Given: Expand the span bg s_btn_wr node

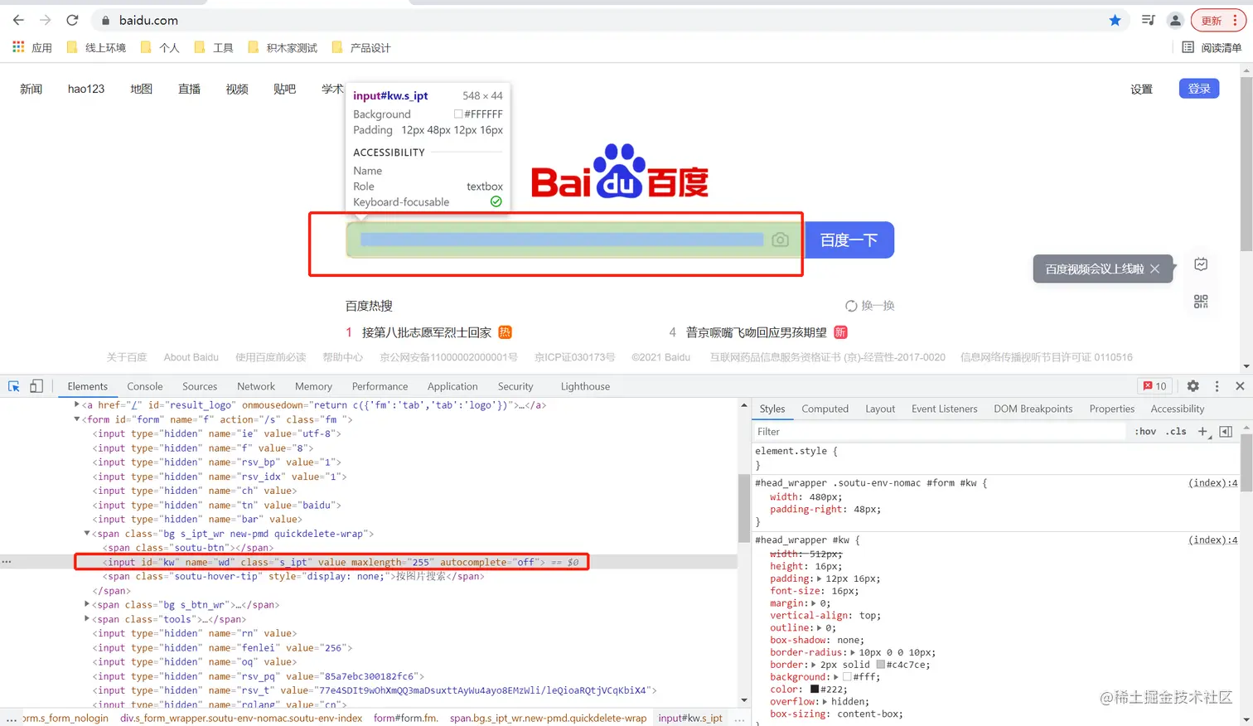Looking at the screenshot, I should [x=87, y=605].
